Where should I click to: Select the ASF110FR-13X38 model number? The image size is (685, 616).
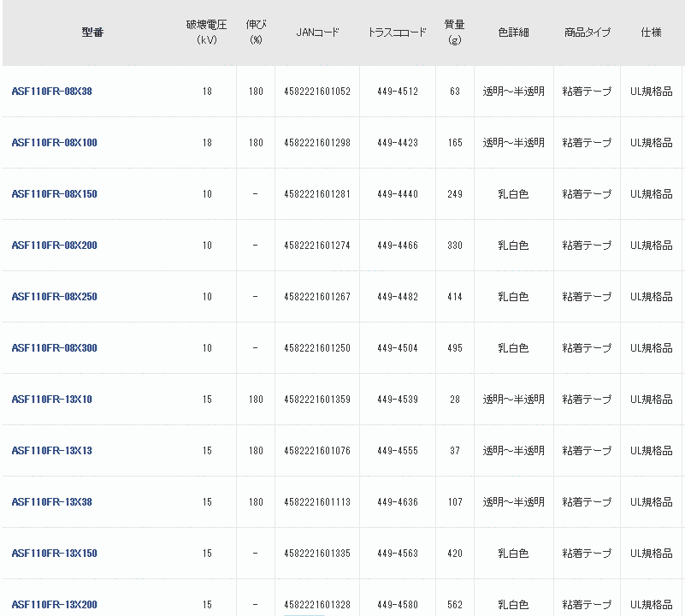(52, 502)
